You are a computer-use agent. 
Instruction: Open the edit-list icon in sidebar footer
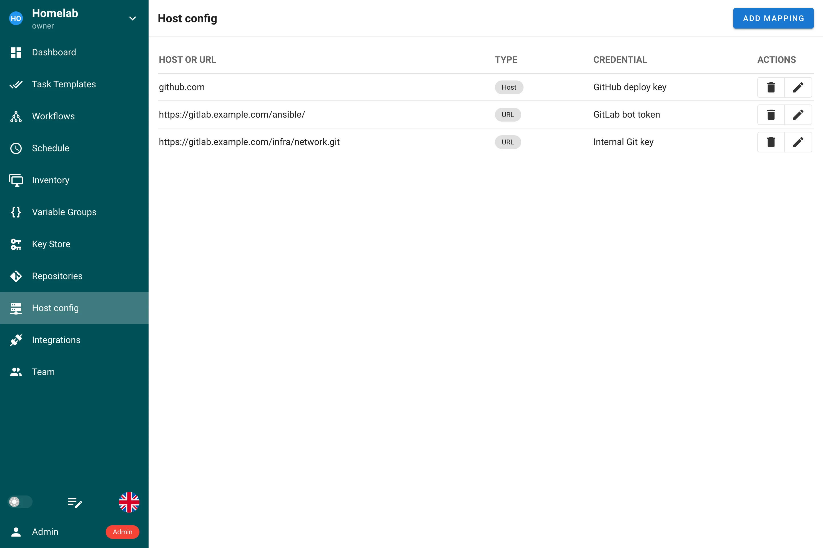click(75, 503)
